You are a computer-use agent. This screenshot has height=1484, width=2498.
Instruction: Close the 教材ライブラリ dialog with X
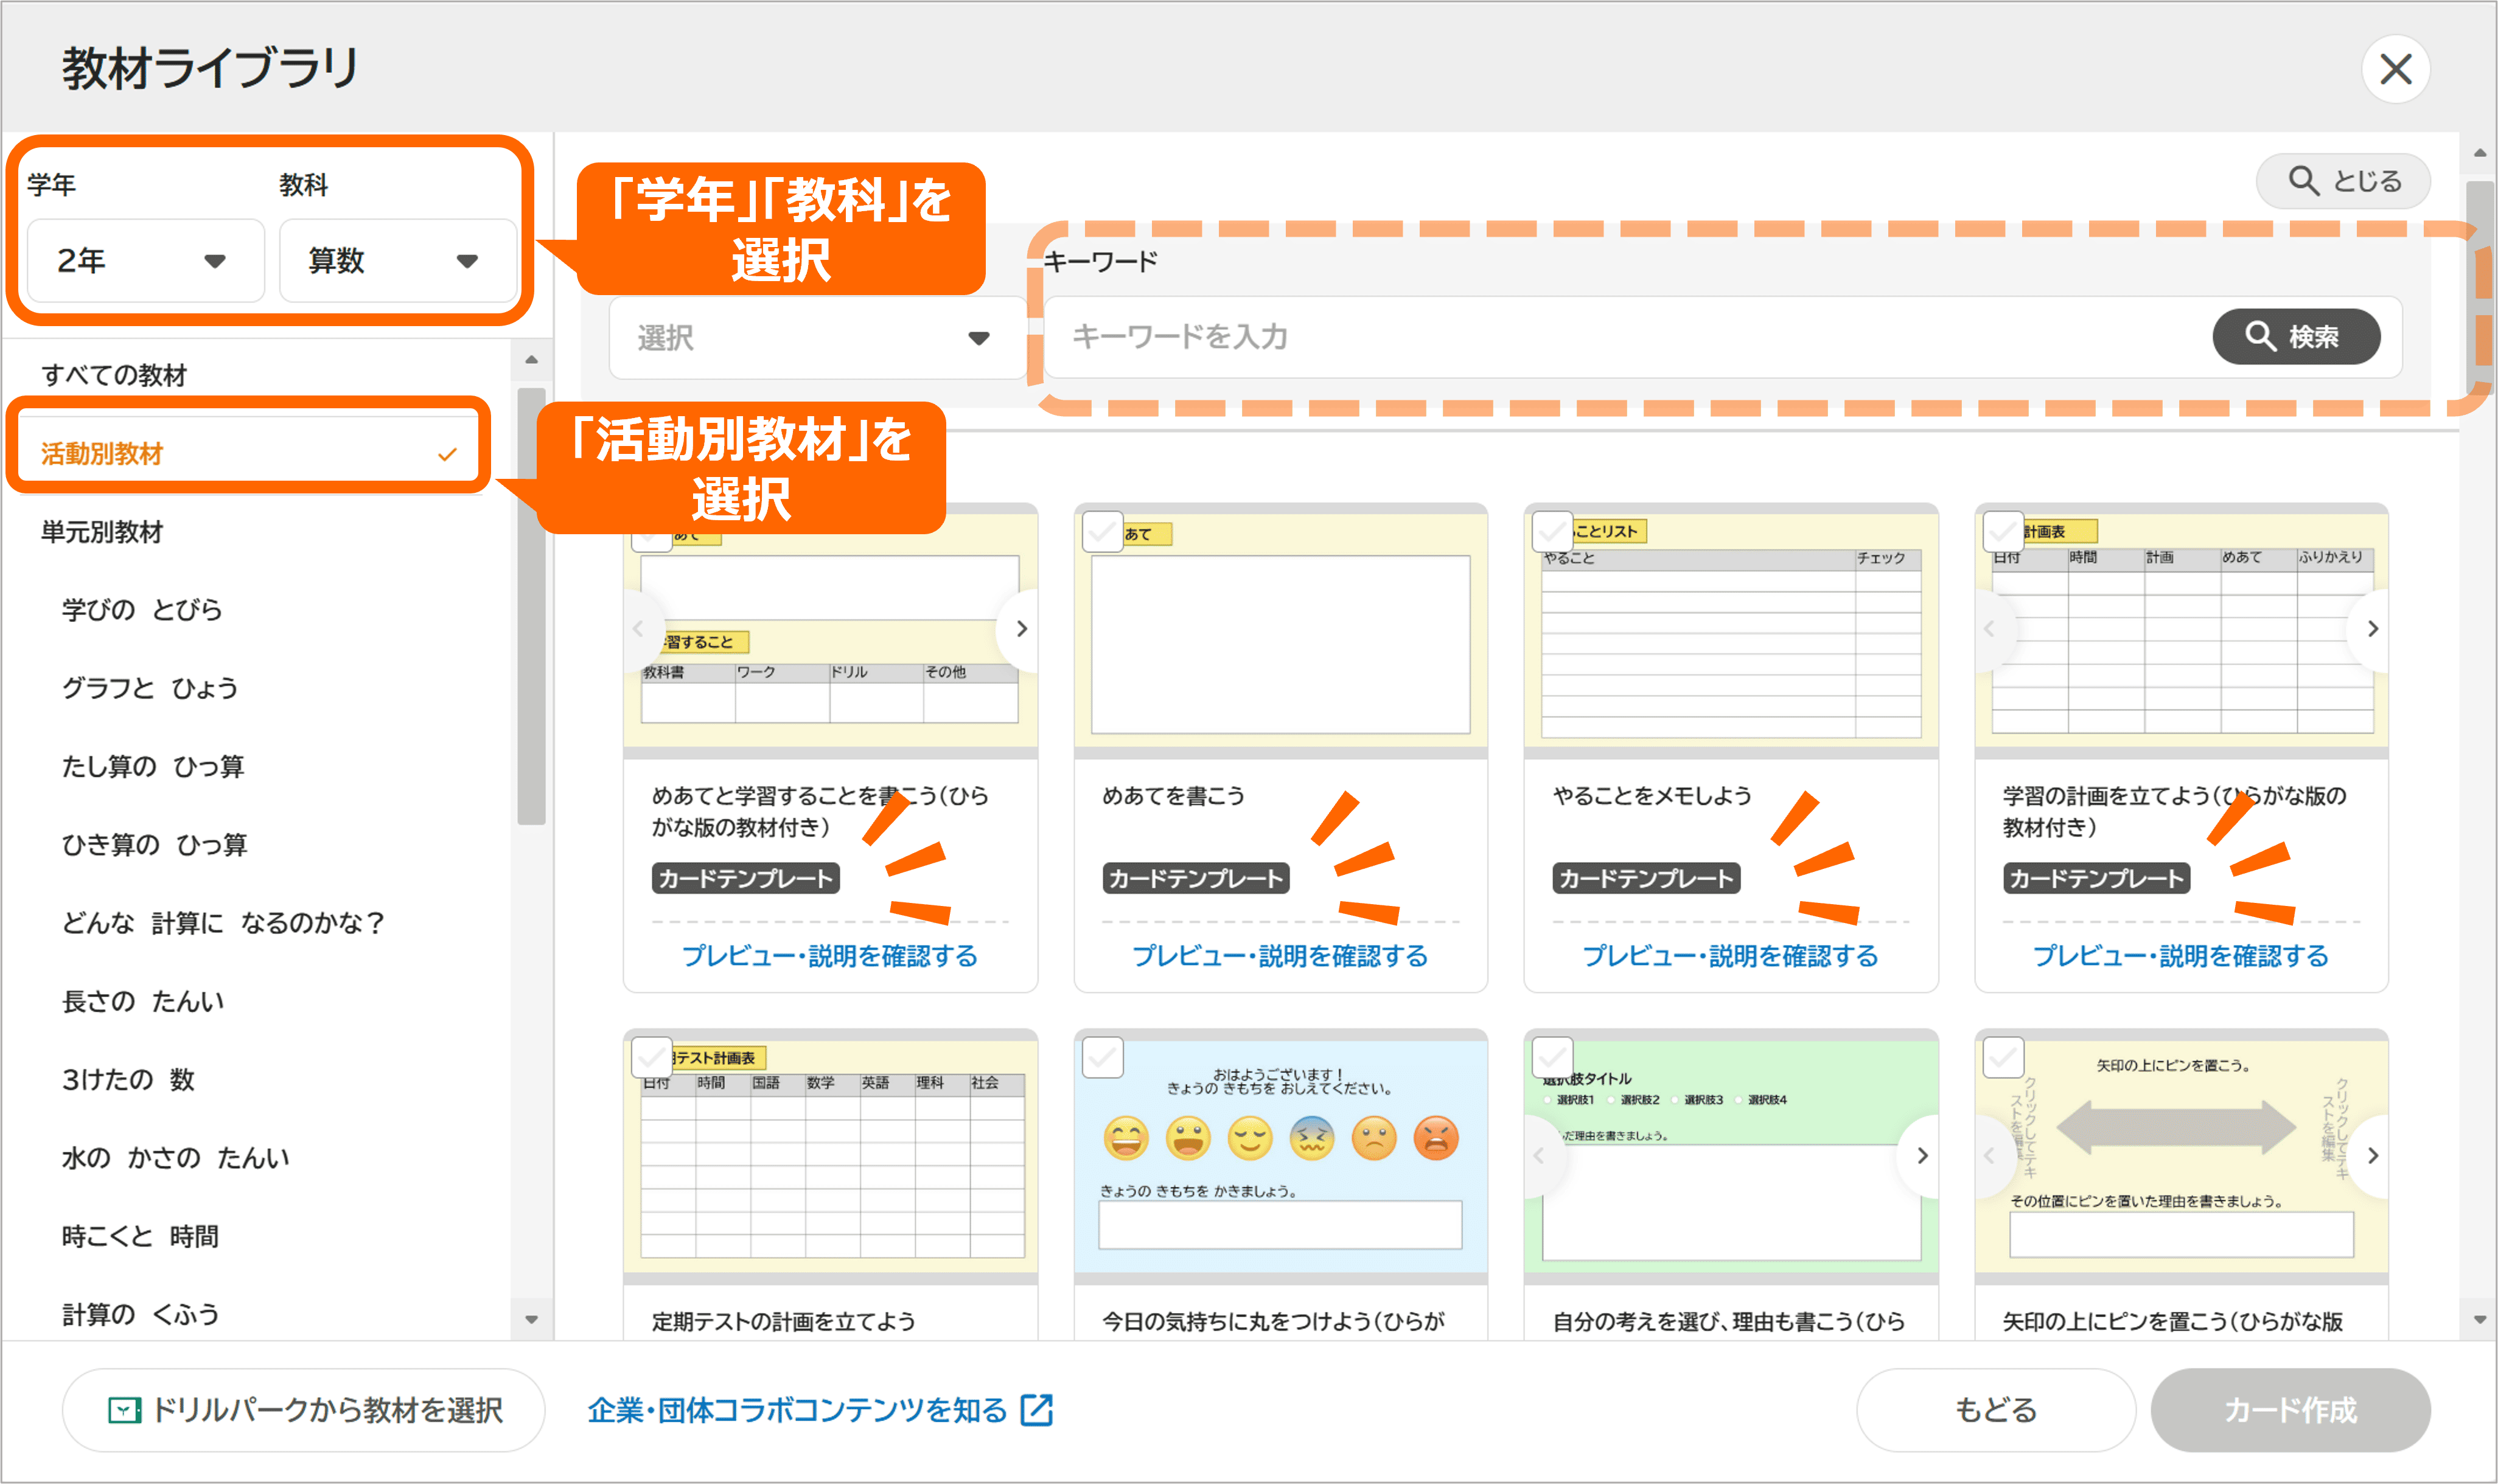(x=2395, y=69)
